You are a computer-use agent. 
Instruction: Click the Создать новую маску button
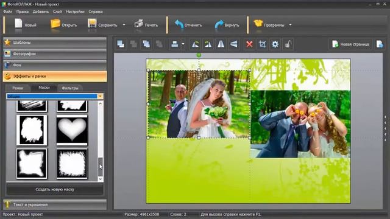click(x=55, y=189)
